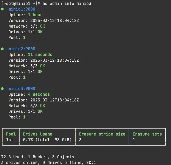
Task: Click the 'Erasure stripe size' column header
Action: tap(102, 134)
